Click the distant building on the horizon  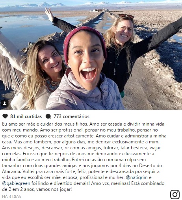click(100, 10)
